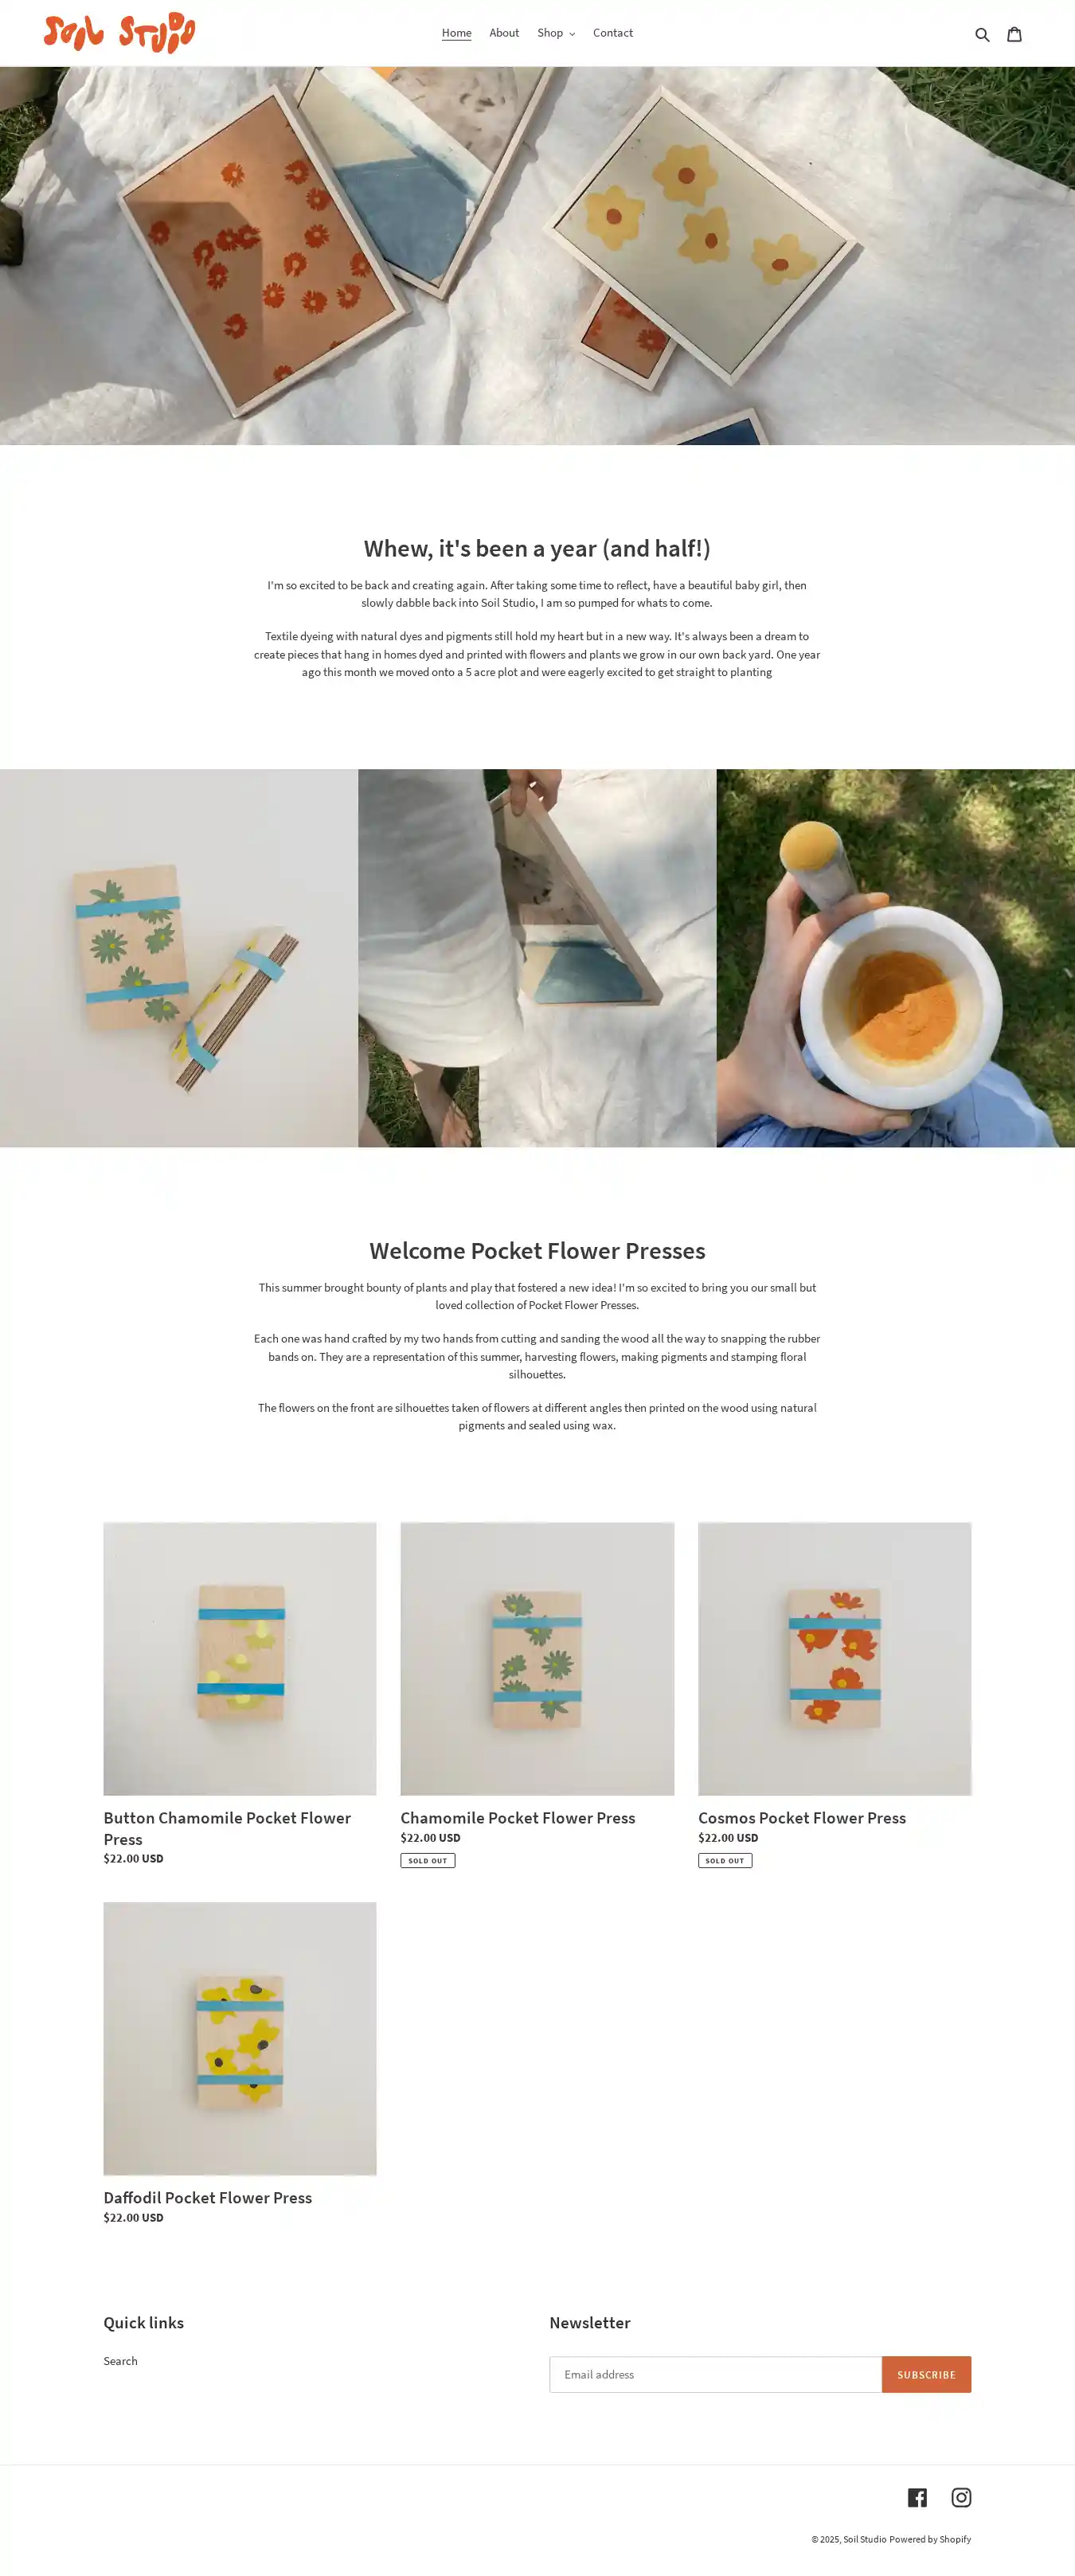1075x2576 pixels.
Task: Go to the Home menu item
Action: coord(456,33)
